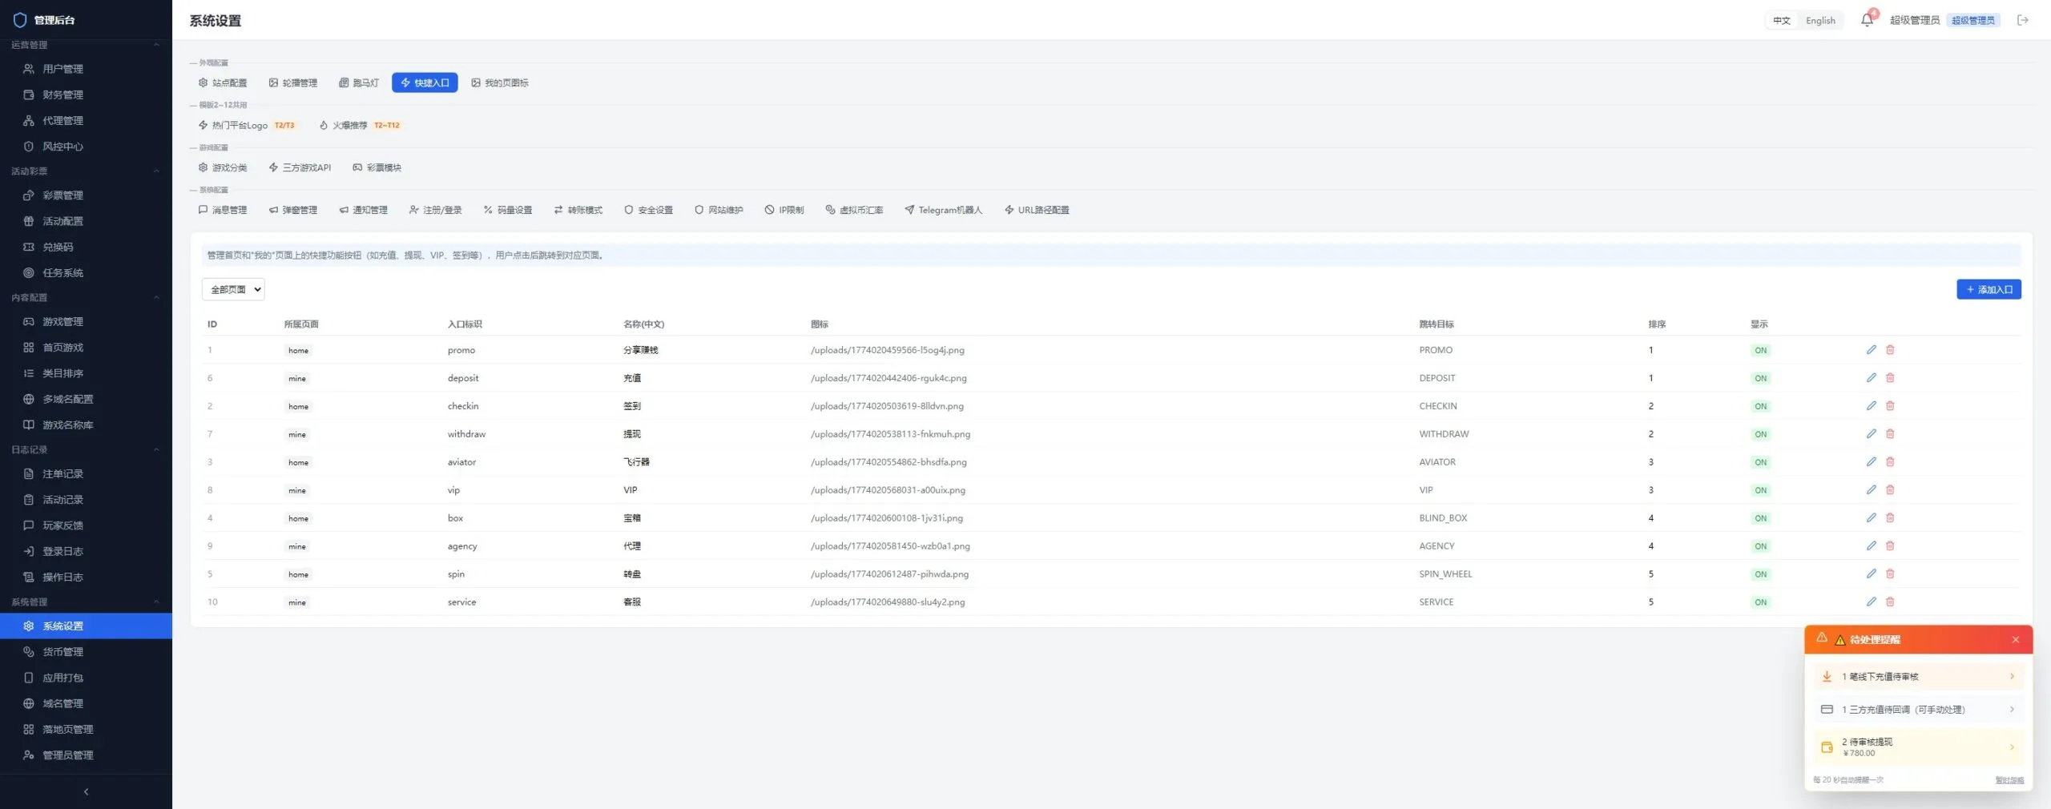Delete the service row entry
2051x809 pixels.
[x=1890, y=602]
